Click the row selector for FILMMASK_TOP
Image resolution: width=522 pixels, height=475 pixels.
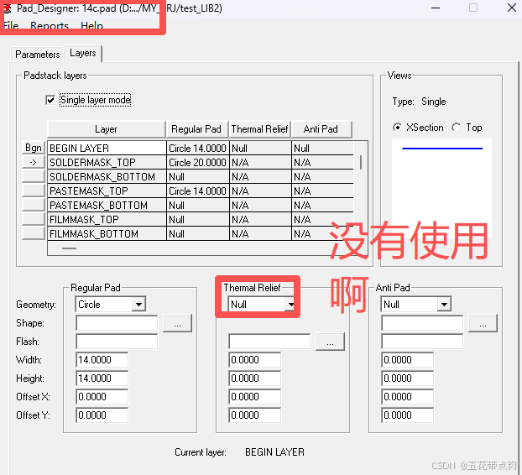point(34,219)
